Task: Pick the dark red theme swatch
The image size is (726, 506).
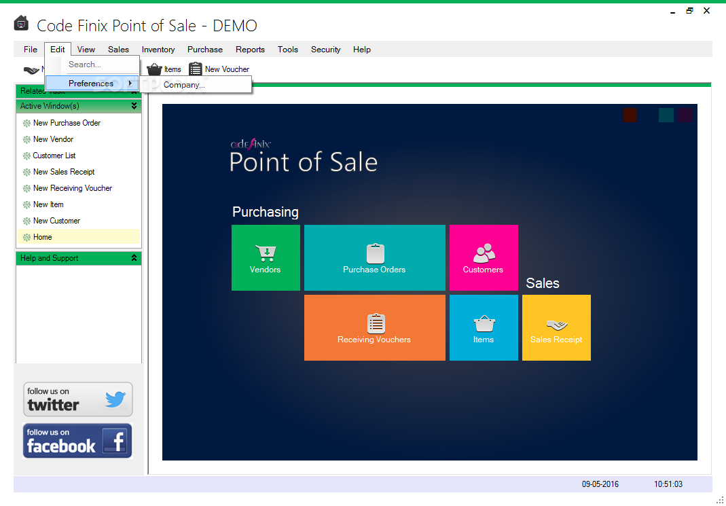Action: (630, 115)
